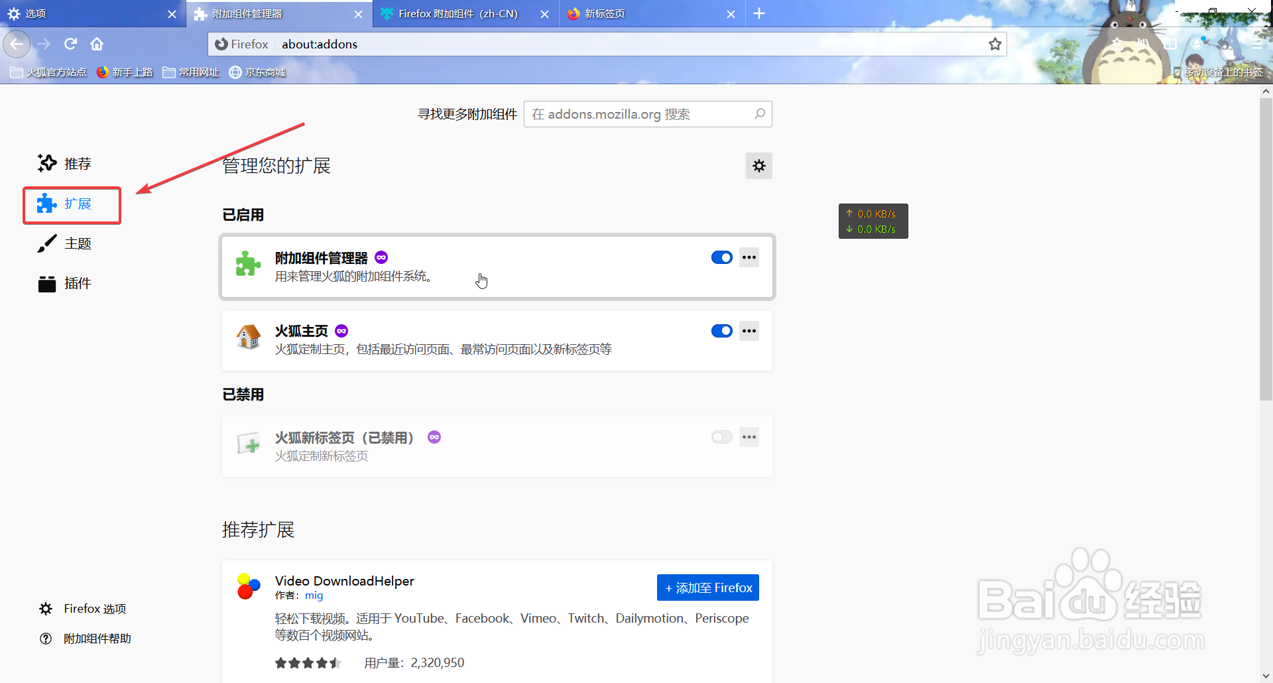Go to the browser home page
Screen dimensions: 1273x683
pyautogui.click(x=97, y=44)
